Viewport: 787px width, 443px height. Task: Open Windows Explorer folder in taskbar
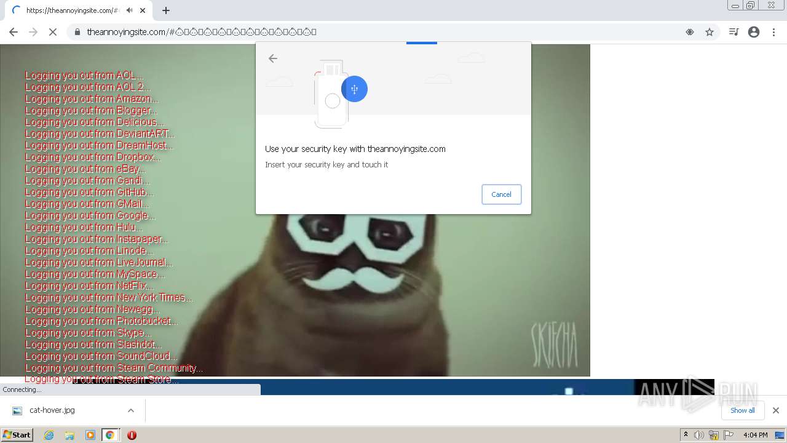pos(69,435)
